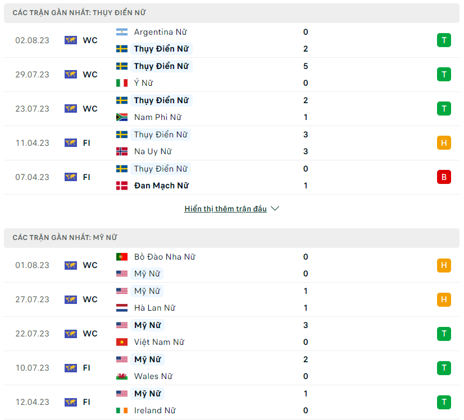The height and width of the screenshot is (420, 464).
Task: Open the Đan Mạch Nữ team link
Action: coord(161,186)
